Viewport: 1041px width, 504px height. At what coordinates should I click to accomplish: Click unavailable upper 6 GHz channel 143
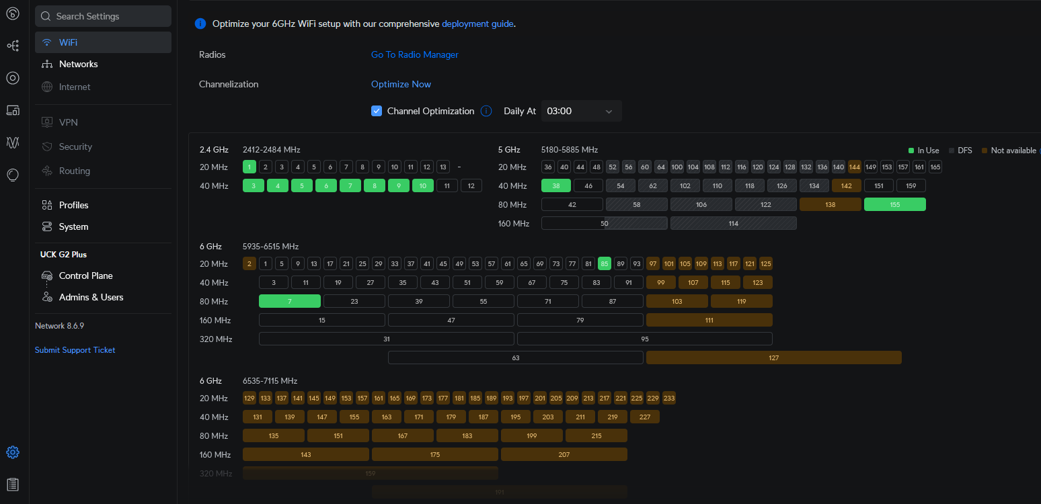(x=306, y=454)
